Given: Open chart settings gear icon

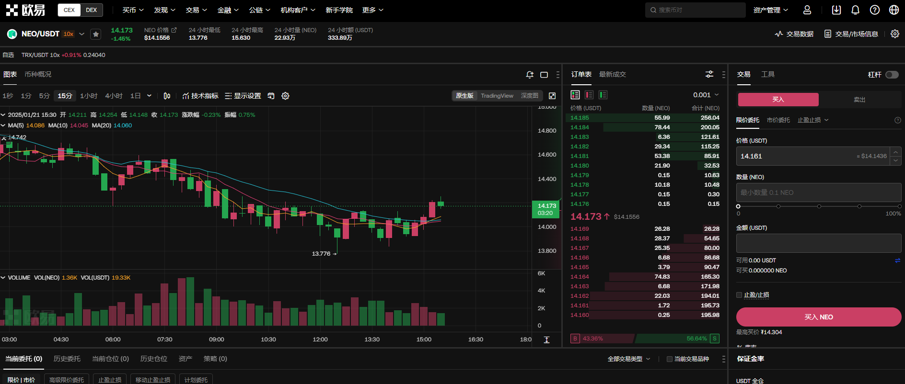Looking at the screenshot, I should 285,96.
